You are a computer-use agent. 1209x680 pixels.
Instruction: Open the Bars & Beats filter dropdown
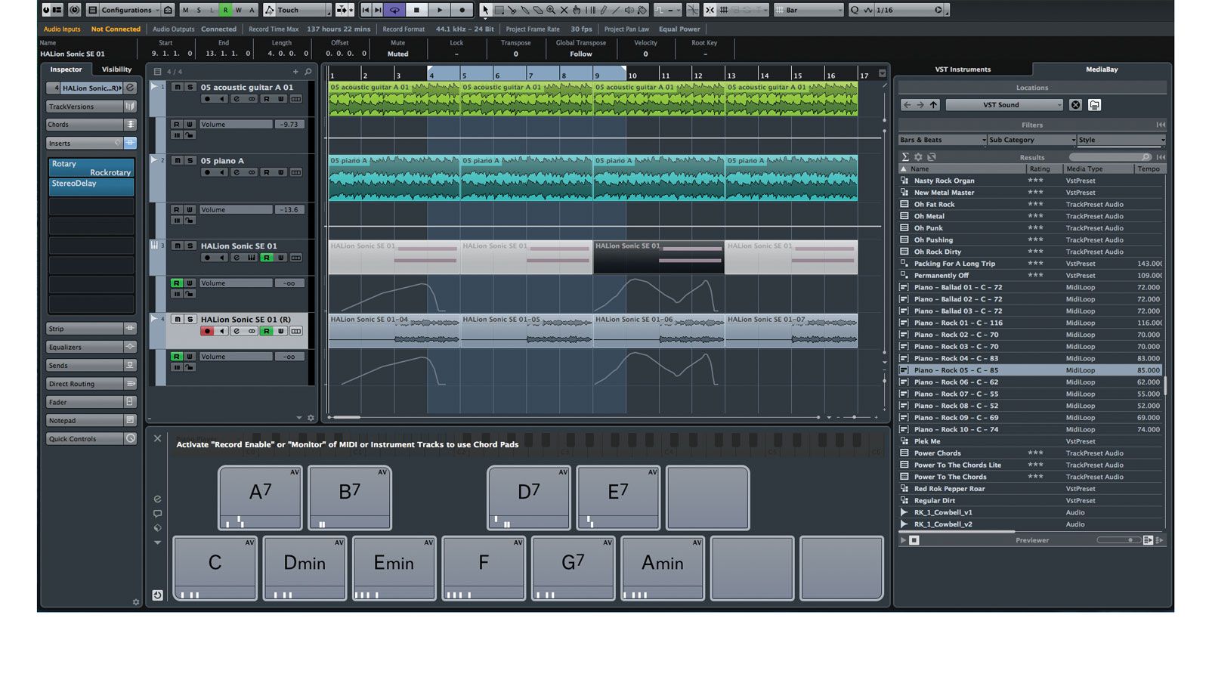(942, 140)
